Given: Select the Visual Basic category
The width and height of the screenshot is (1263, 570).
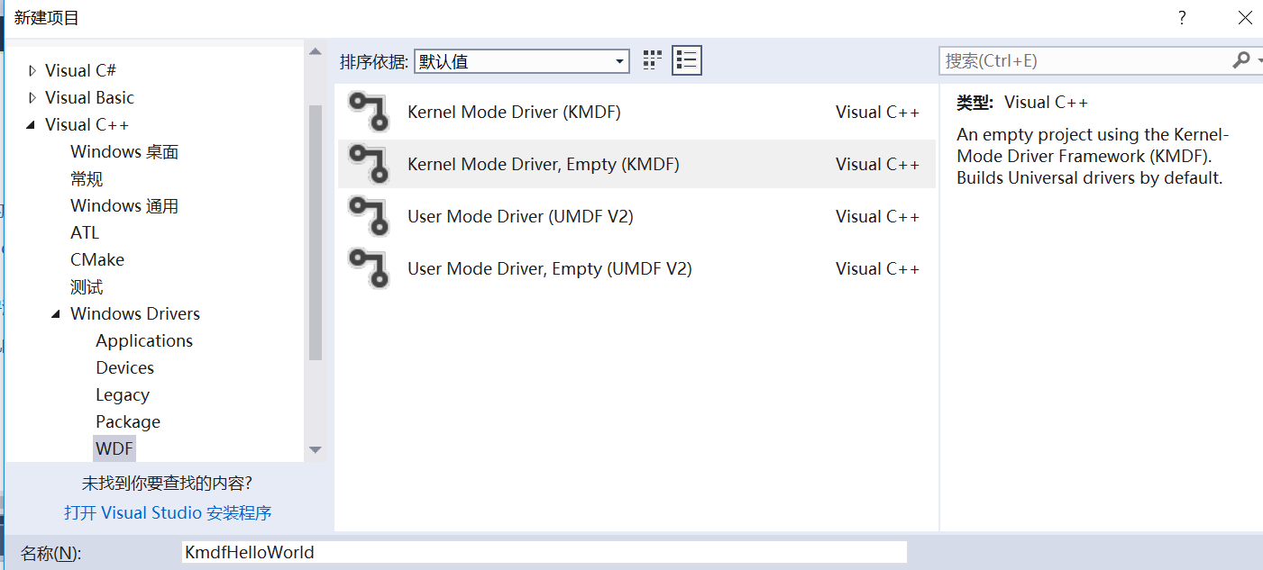Looking at the screenshot, I should 89,97.
